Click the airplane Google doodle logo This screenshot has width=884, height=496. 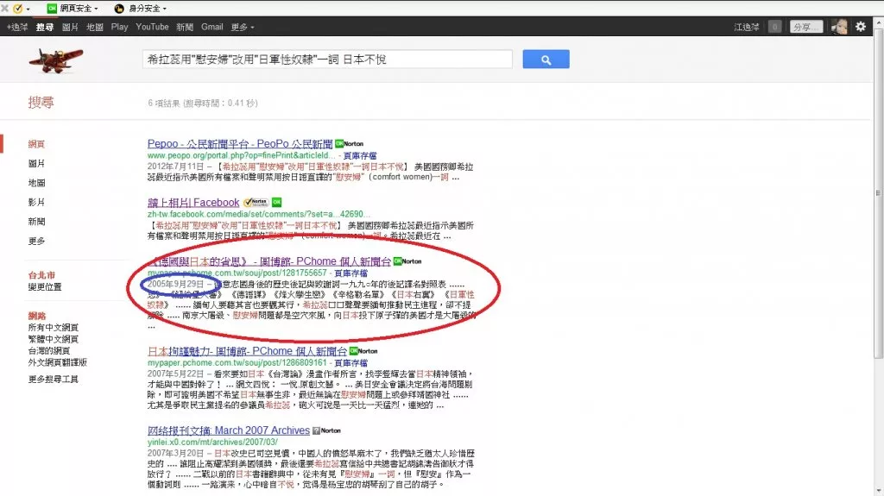56,60
